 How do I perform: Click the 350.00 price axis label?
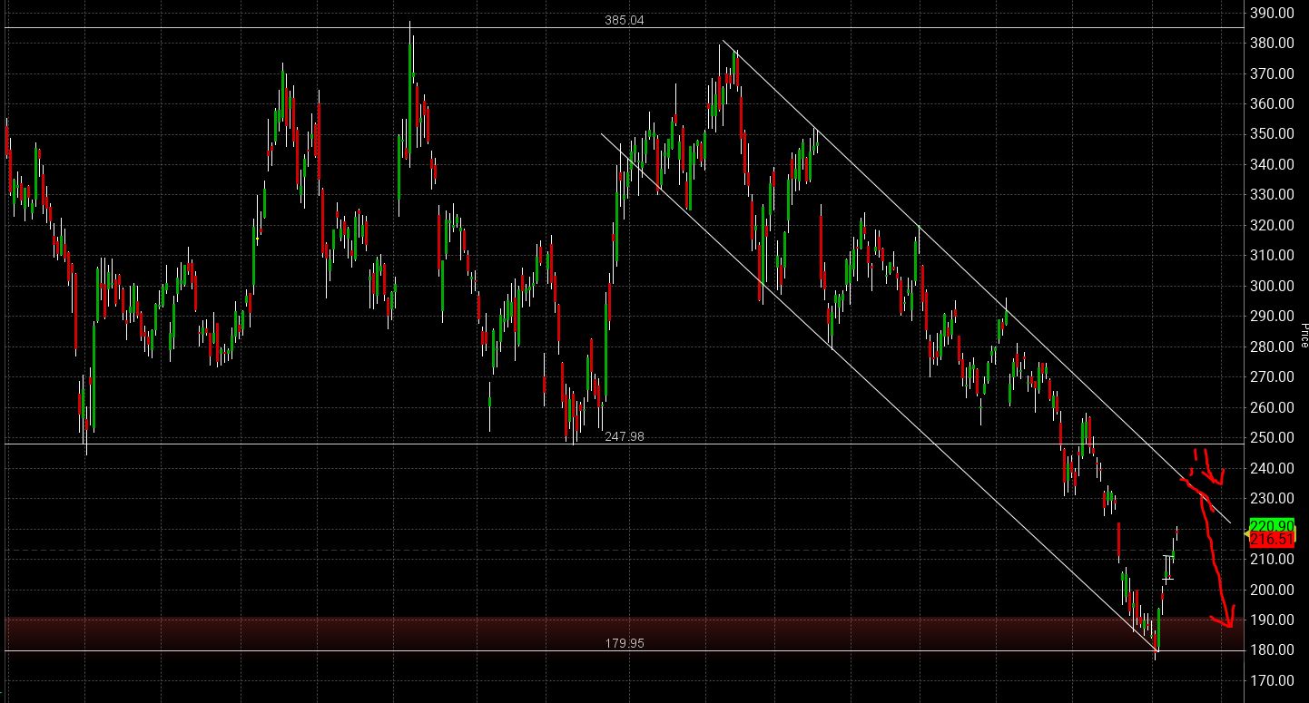click(1272, 133)
